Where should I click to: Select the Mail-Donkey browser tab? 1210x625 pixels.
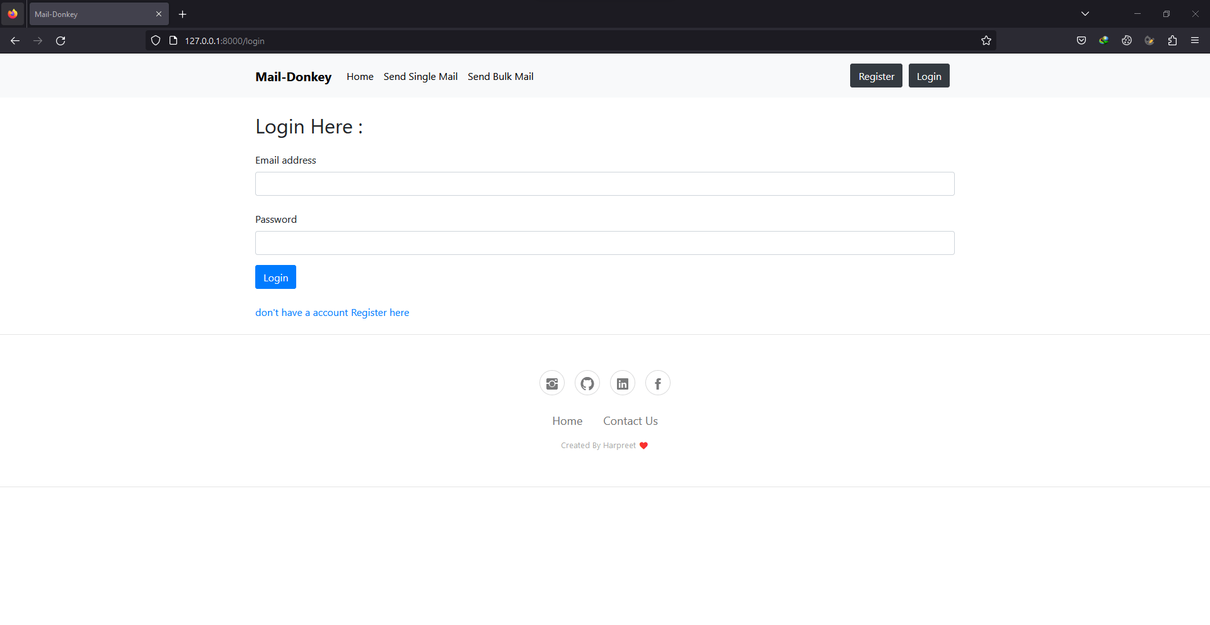pyautogui.click(x=88, y=14)
